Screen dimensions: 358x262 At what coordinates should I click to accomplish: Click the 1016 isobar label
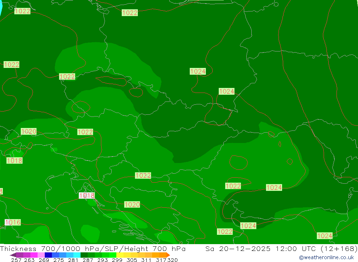click(x=13, y=222)
